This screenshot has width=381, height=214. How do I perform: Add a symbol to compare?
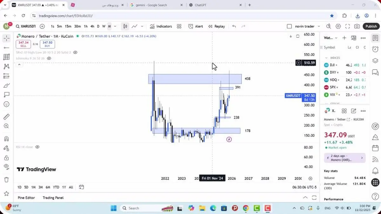pos(42,26)
